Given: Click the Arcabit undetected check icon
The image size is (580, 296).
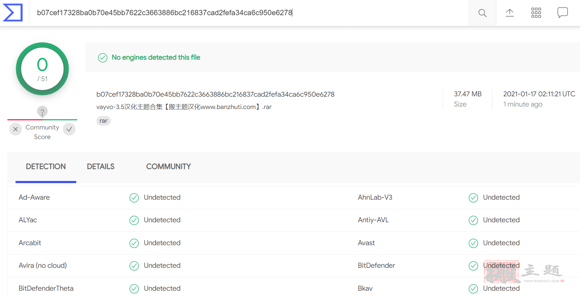Looking at the screenshot, I should [134, 243].
